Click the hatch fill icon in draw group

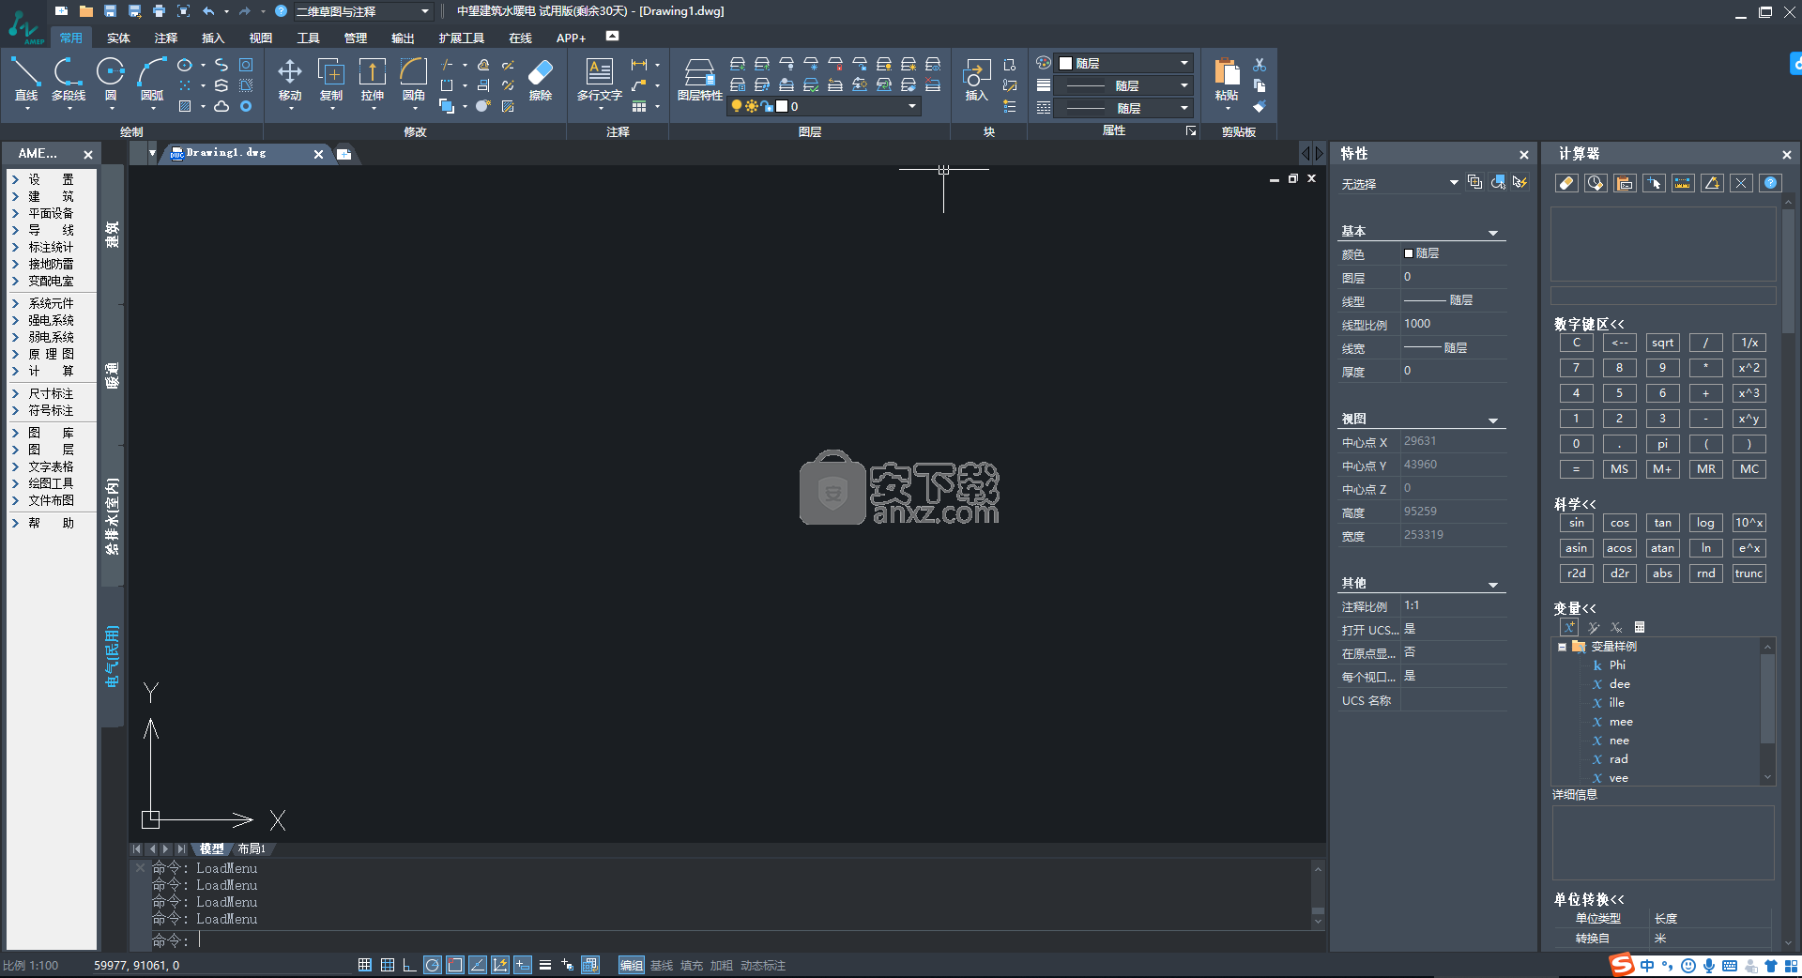tap(185, 106)
